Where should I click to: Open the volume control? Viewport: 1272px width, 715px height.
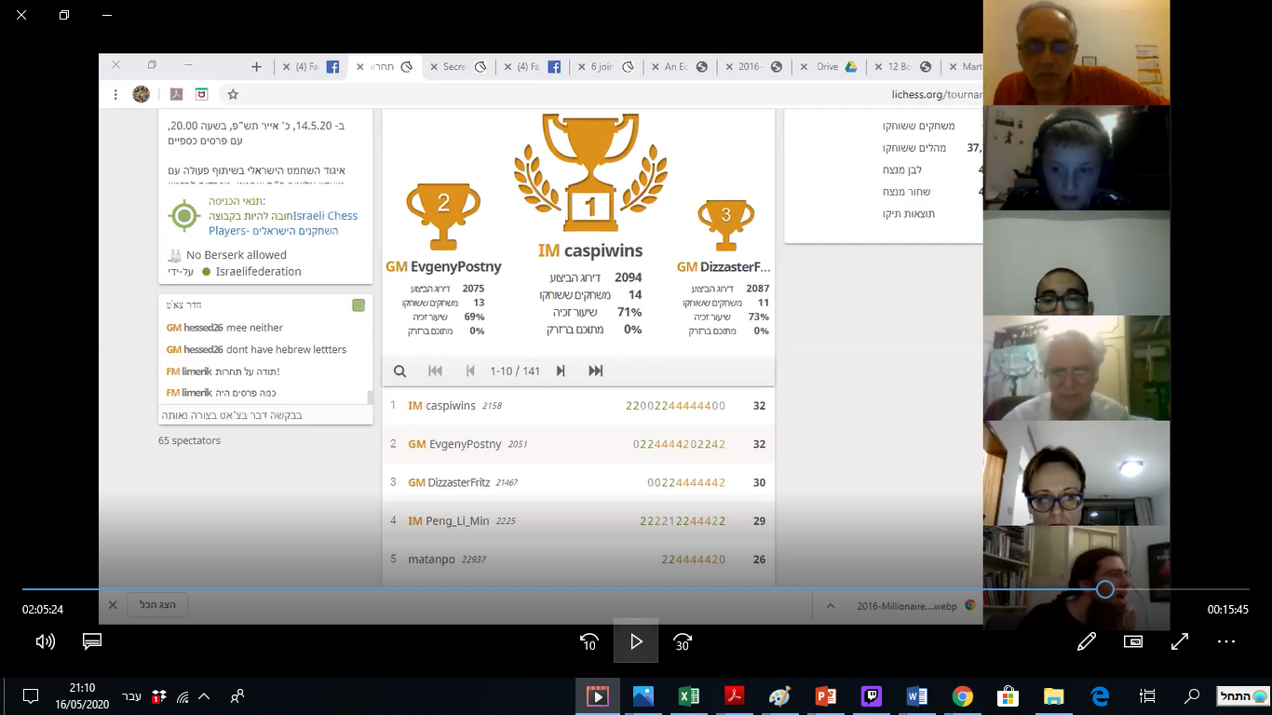coord(45,641)
